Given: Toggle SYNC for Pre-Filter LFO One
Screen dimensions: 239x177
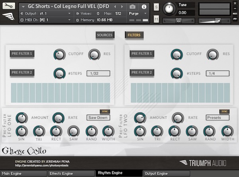Looking at the screenshot, I should click(105, 111).
